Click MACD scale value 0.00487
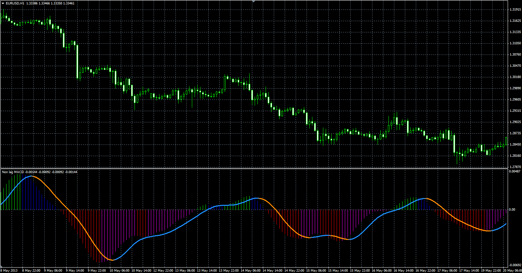This screenshot has width=522, height=273. (515, 171)
